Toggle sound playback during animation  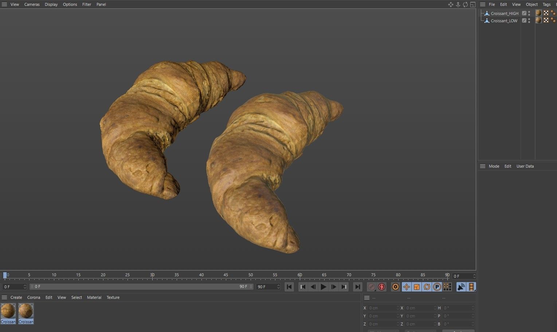click(x=461, y=287)
